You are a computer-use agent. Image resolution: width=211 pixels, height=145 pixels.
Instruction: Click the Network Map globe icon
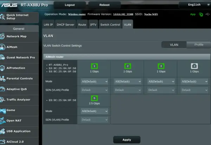[x=2, y=36]
